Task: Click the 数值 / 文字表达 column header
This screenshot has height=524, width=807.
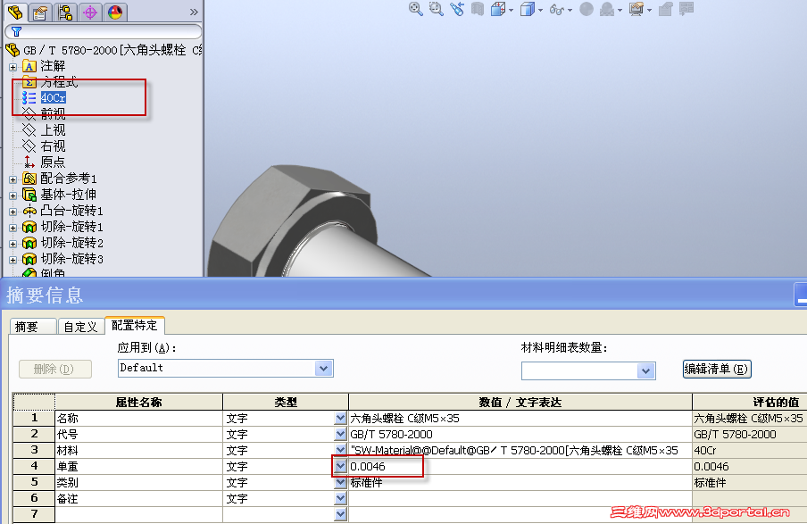Action: click(520, 402)
